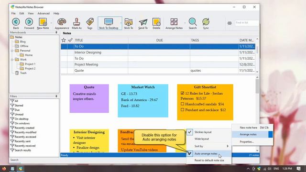
Task: Click the notes list scrollbar down arrow
Action: pyautogui.click(x=257, y=72)
